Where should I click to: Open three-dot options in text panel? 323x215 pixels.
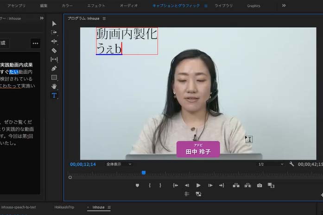35,43
